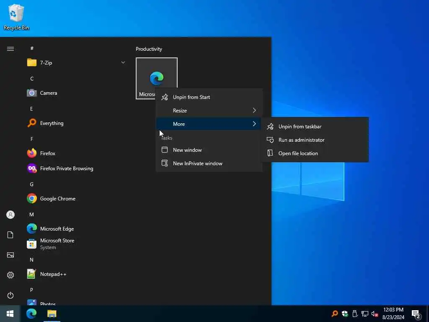Click the letter P section header

coord(31,290)
